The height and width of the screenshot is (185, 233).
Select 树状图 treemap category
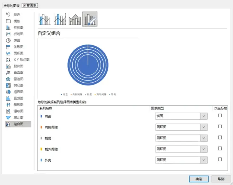pyautogui.click(x=18, y=85)
